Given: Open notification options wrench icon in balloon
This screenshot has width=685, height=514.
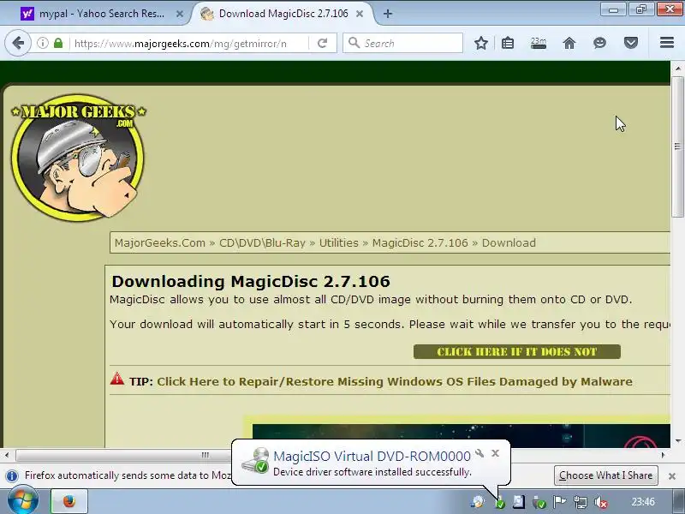Looking at the screenshot, I should click(x=479, y=453).
